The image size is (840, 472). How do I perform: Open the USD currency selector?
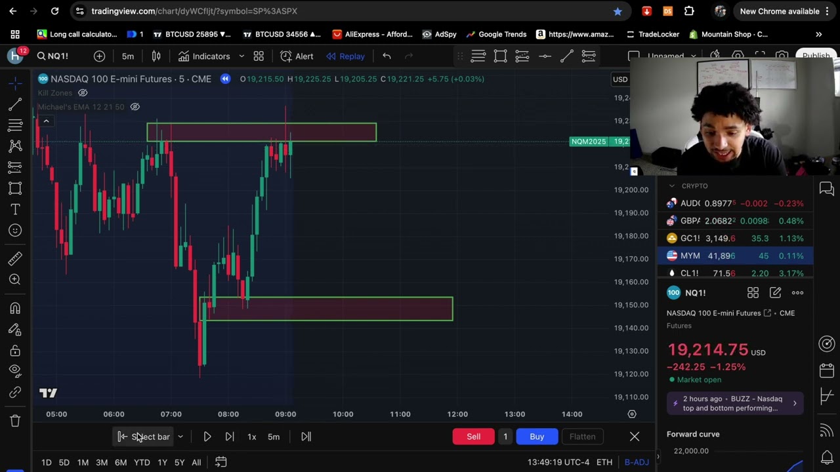(620, 79)
